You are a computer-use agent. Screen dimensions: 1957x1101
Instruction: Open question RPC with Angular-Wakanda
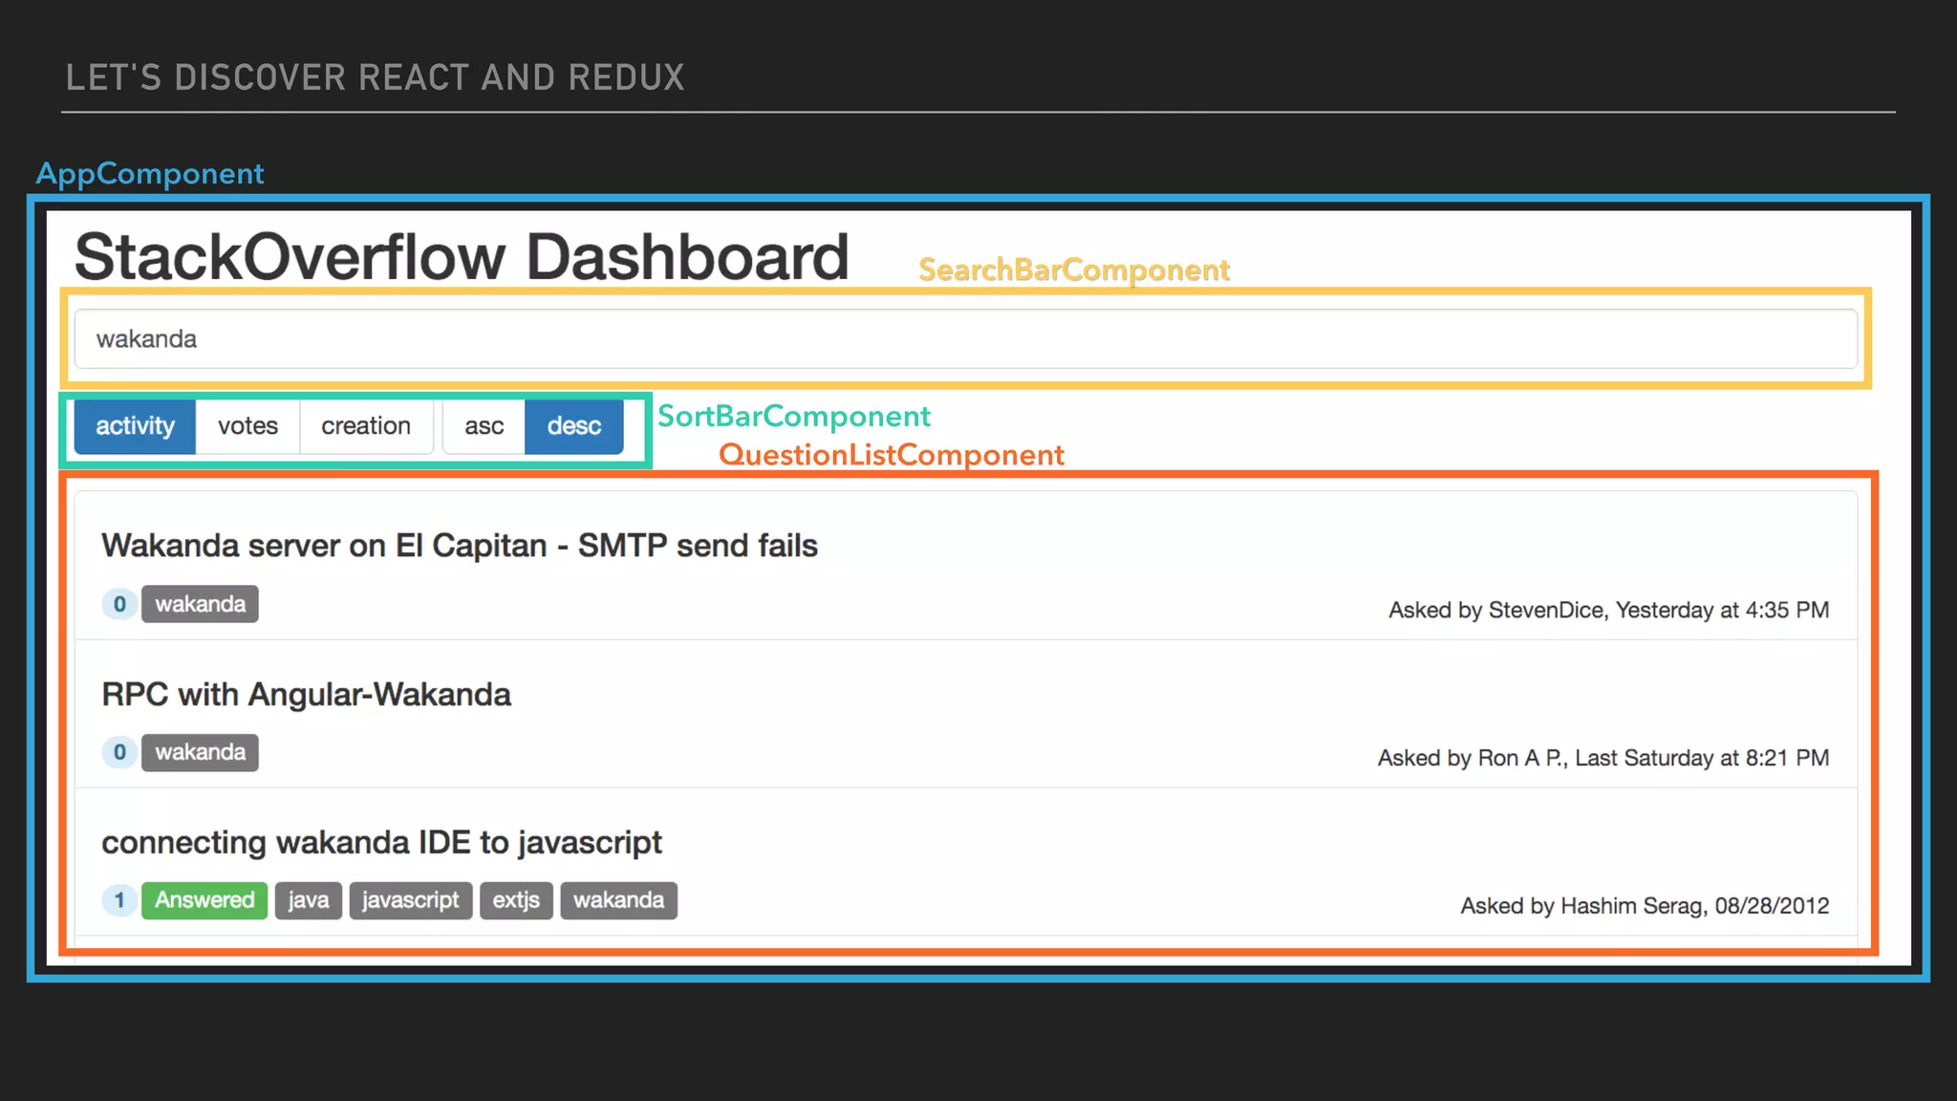(x=306, y=695)
